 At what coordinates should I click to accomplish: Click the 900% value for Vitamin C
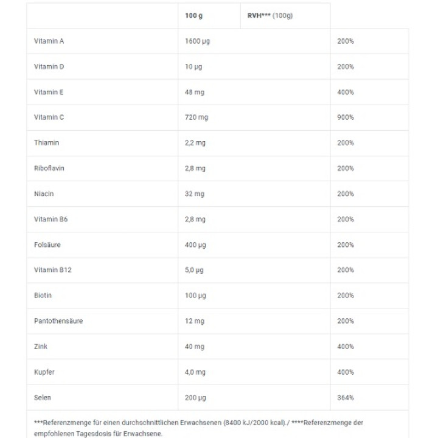click(x=346, y=117)
